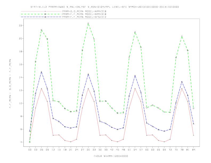
Task: Click blue triangle marker at minimum above hour 69
Action: [164, 131]
